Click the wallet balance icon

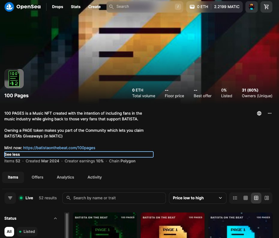coord(192,7)
